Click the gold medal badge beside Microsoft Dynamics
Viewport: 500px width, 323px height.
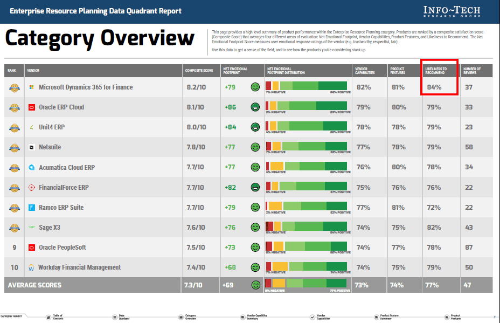(15, 87)
